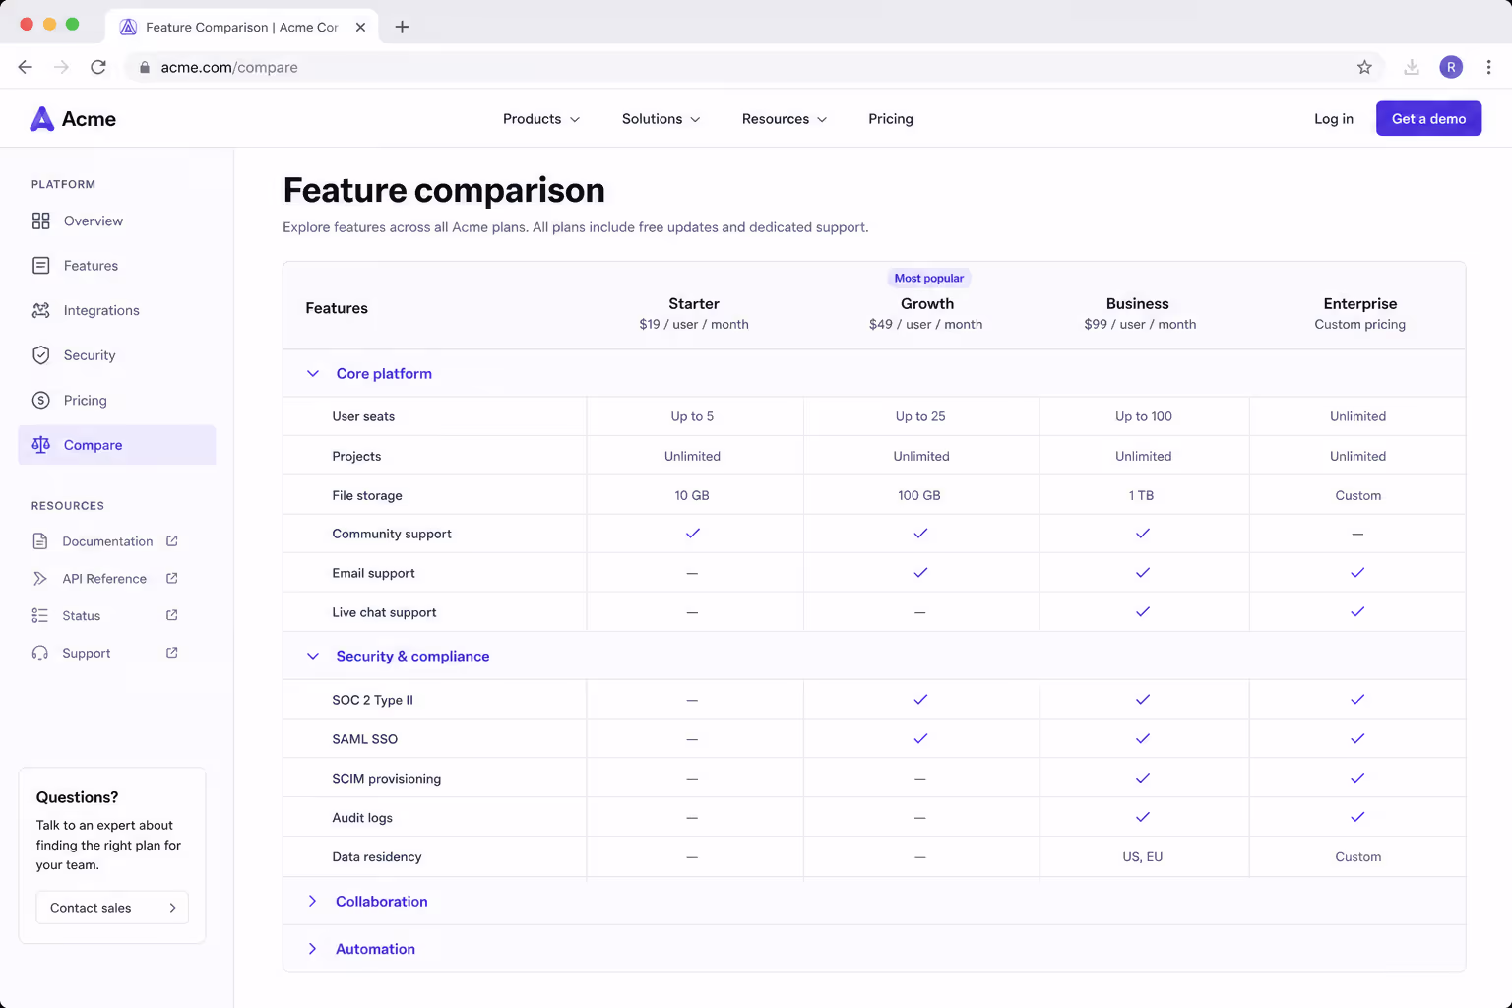Click the Enterprise plan column header
The width and height of the screenshot is (1512, 1008).
(1359, 313)
